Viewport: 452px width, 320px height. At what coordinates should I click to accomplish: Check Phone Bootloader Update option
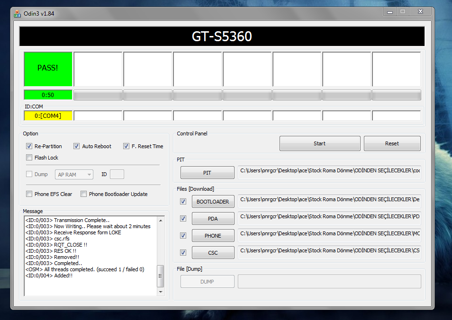click(83, 194)
